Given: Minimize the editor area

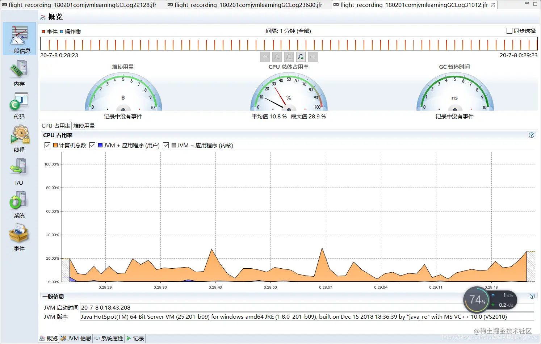Looking at the screenshot, I should click(x=527, y=4).
